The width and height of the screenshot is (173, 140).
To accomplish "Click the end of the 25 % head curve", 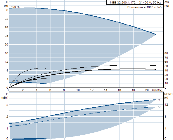I will point(46,84).
